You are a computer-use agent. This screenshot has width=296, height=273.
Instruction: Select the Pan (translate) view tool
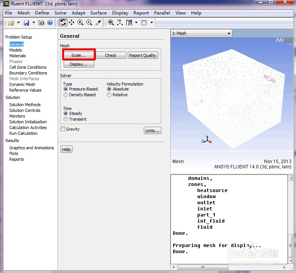click(x=72, y=23)
